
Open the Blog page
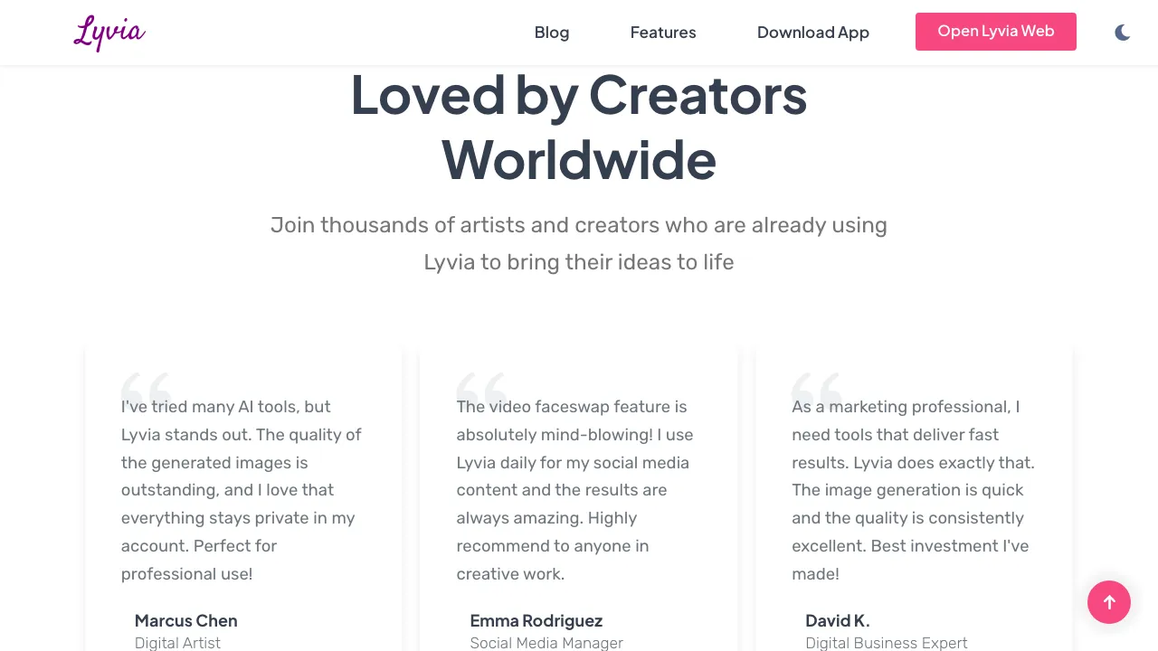click(551, 33)
